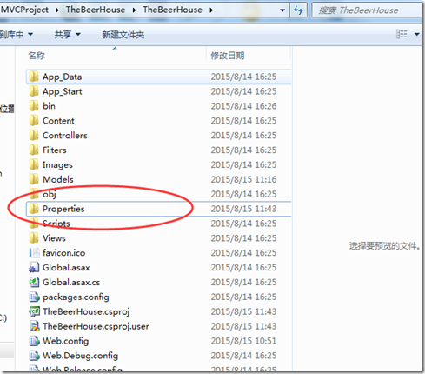This screenshot has height=374, width=425.
Task: Click the Properties folder icon
Action: coord(34,209)
